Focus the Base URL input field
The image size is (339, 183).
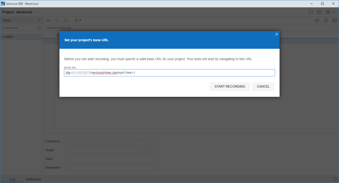click(x=169, y=73)
